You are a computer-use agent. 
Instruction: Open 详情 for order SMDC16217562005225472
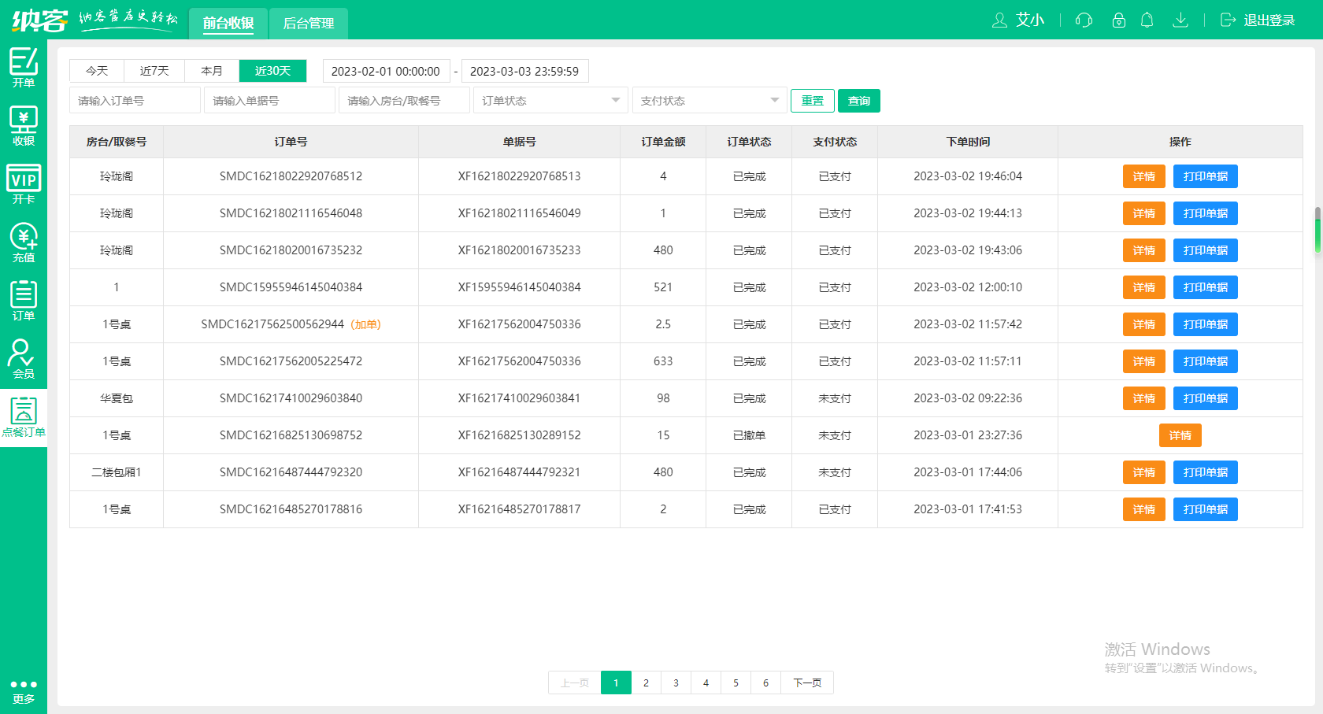(1143, 361)
